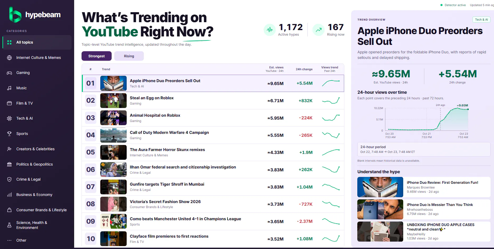Click the Animal Hospital on Roblox title
494x249 pixels.
pos(155,115)
